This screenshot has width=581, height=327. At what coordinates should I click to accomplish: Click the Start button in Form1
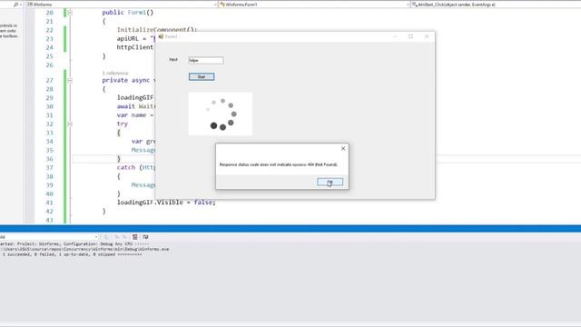(x=202, y=76)
